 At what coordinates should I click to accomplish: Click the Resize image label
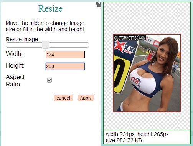point(23,39)
